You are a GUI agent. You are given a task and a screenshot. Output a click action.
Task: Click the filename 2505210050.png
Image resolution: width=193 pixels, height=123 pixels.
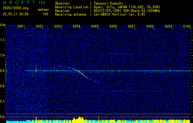pos(16,8)
